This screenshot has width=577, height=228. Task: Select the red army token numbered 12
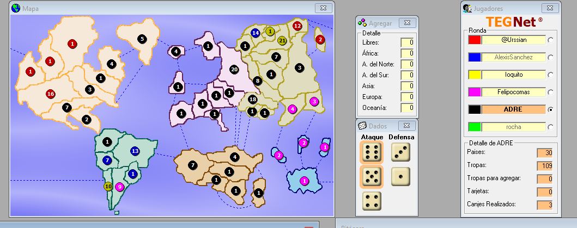click(x=297, y=26)
